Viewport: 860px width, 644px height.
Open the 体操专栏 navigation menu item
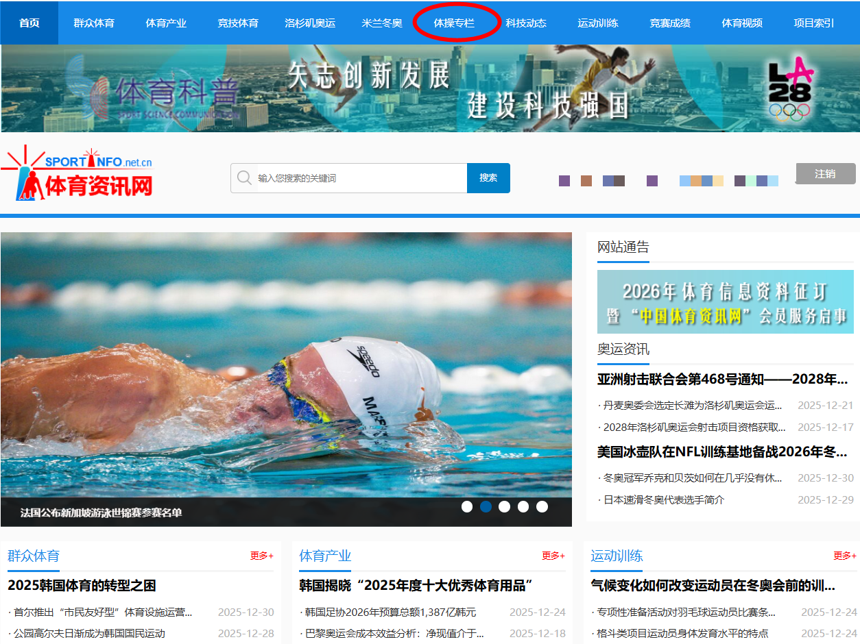(x=454, y=23)
